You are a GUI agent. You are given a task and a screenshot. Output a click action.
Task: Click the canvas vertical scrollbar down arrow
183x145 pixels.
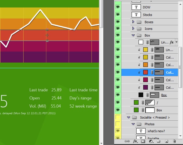pyautogui.click(x=101, y=143)
